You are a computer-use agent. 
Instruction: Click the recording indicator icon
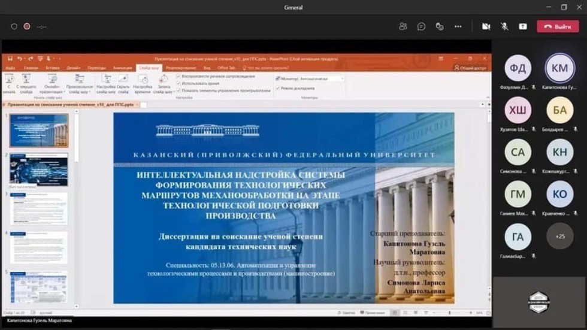coord(27,26)
